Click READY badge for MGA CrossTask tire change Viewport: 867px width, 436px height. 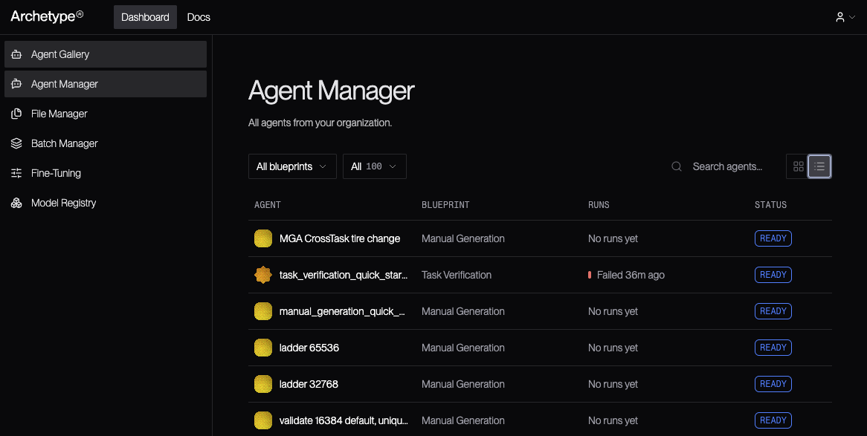pyautogui.click(x=773, y=238)
